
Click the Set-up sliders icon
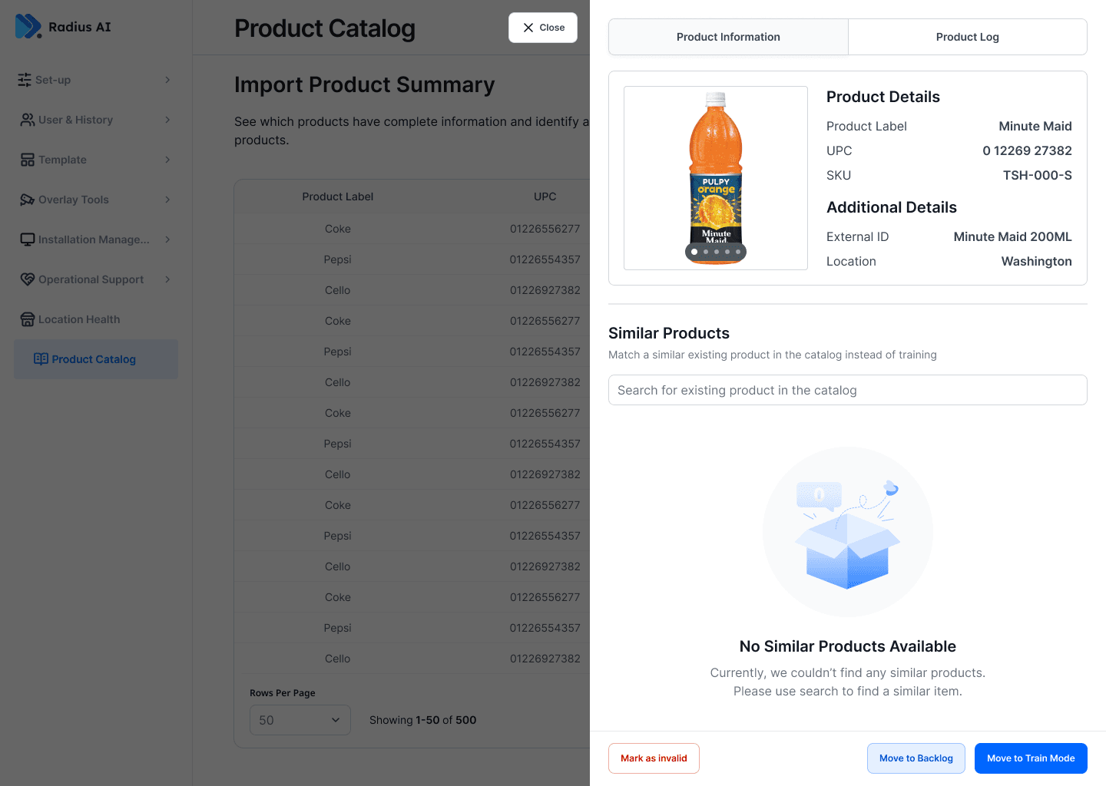[x=25, y=80]
